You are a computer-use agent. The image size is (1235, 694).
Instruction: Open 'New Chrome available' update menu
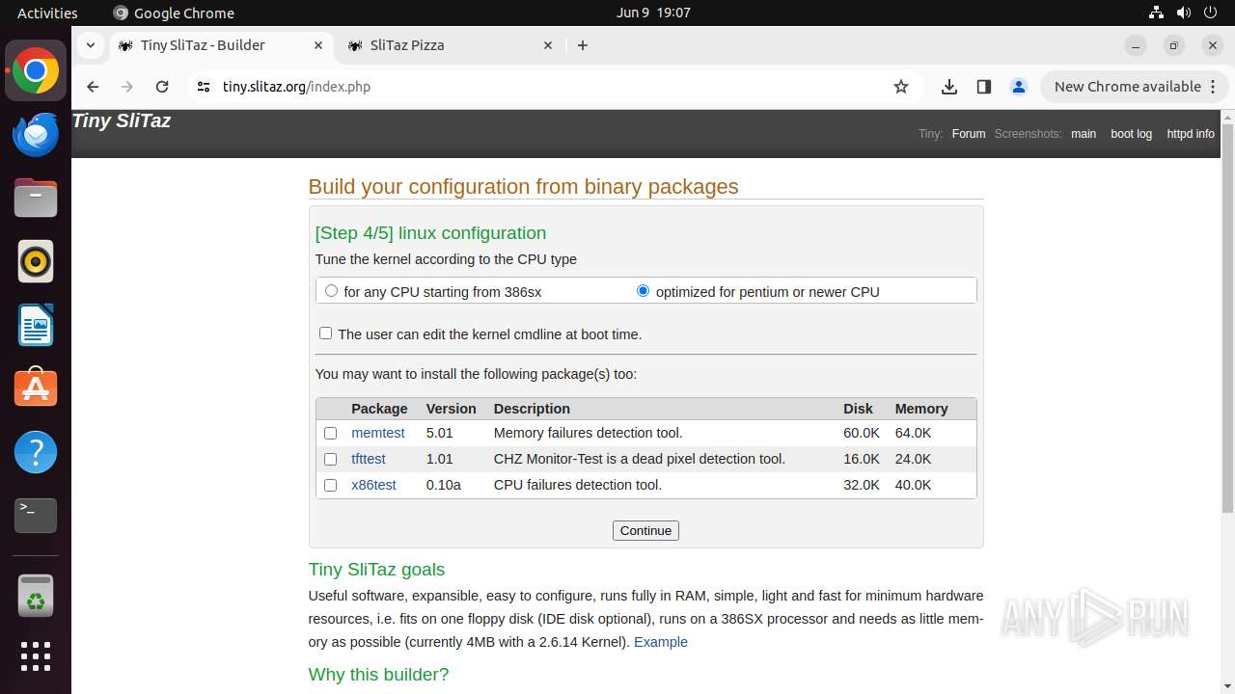click(x=1135, y=87)
